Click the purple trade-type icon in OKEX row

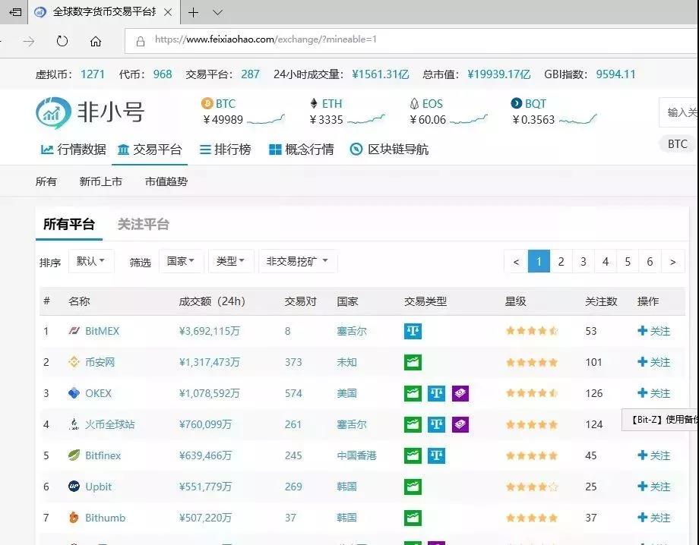(x=460, y=393)
